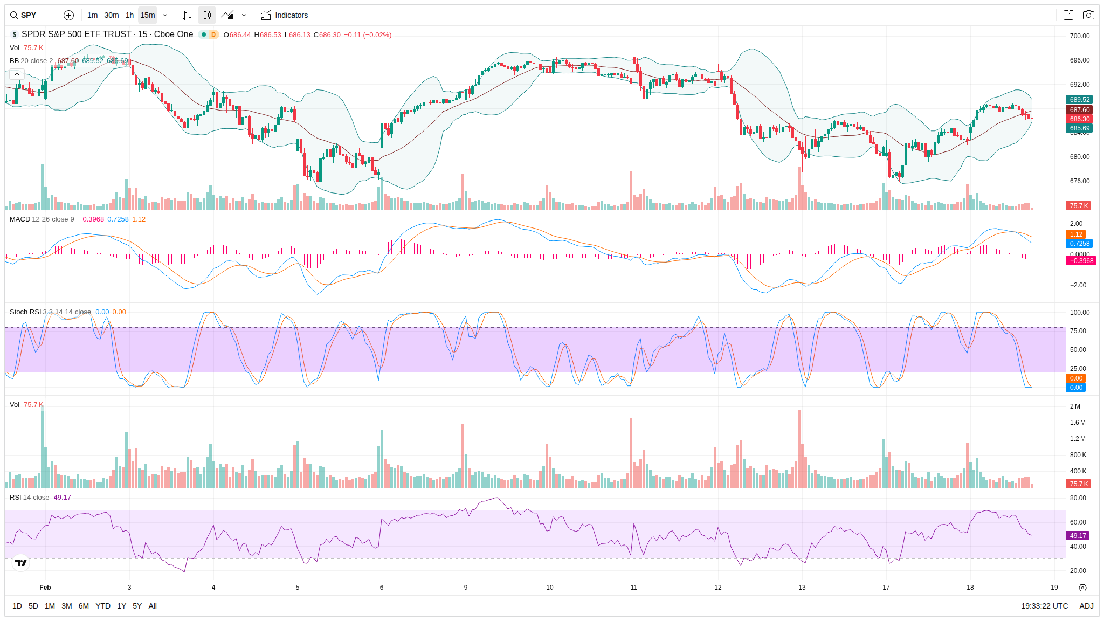Open time axis settings gear icon
The image size is (1104, 621).
coord(1082,588)
